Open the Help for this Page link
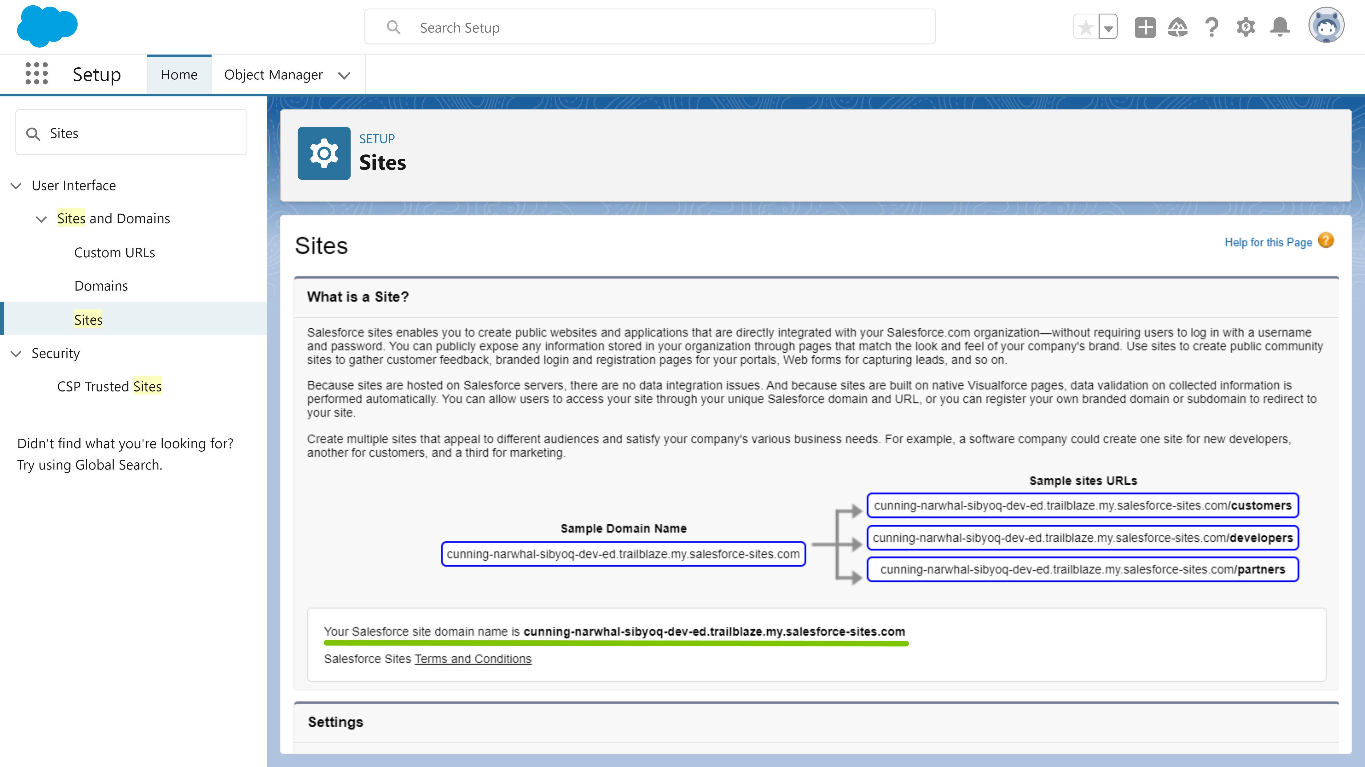 coord(1268,242)
